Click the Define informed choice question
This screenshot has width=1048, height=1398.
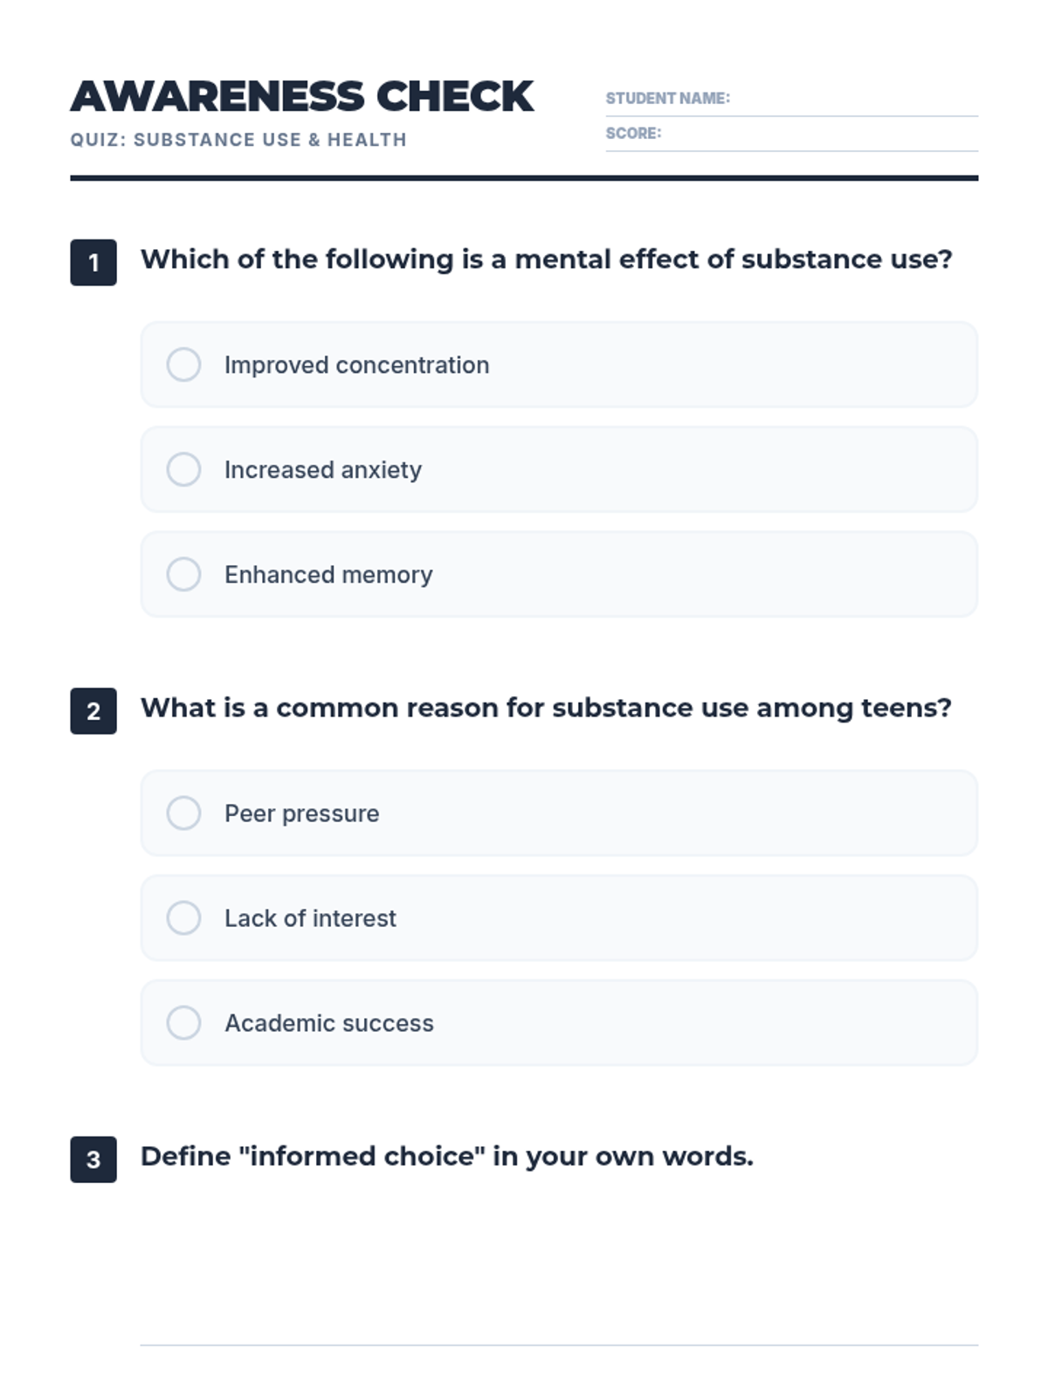pyautogui.click(x=446, y=1156)
